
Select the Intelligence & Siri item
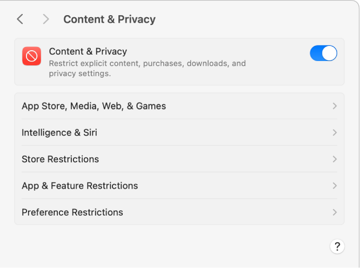(x=59, y=133)
